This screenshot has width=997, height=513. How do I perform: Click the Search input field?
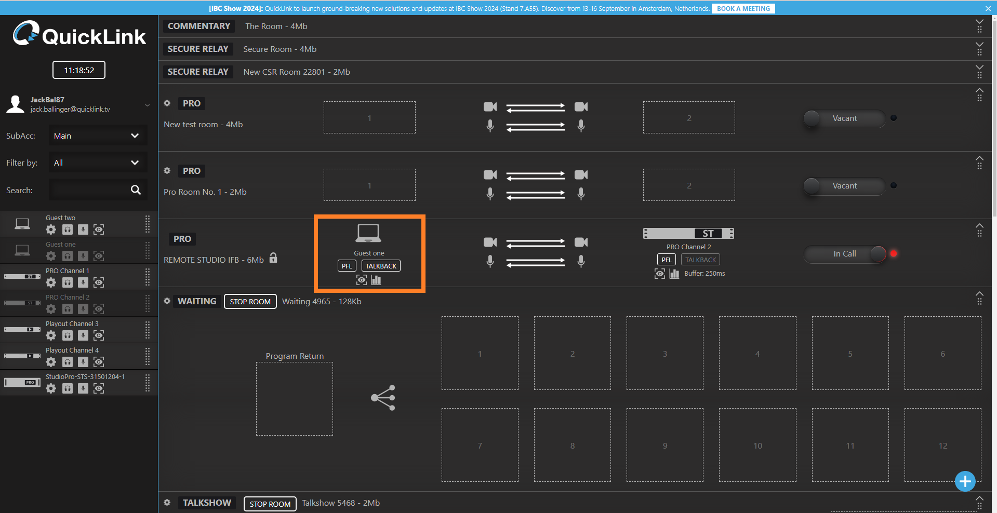(88, 190)
